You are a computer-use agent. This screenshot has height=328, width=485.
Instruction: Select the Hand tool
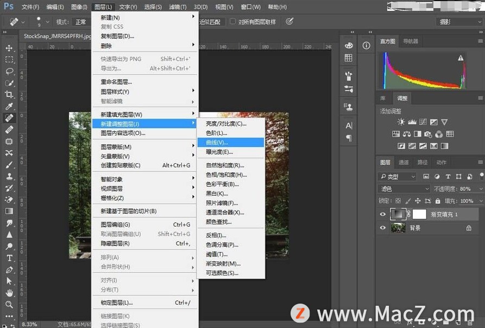(x=9, y=293)
